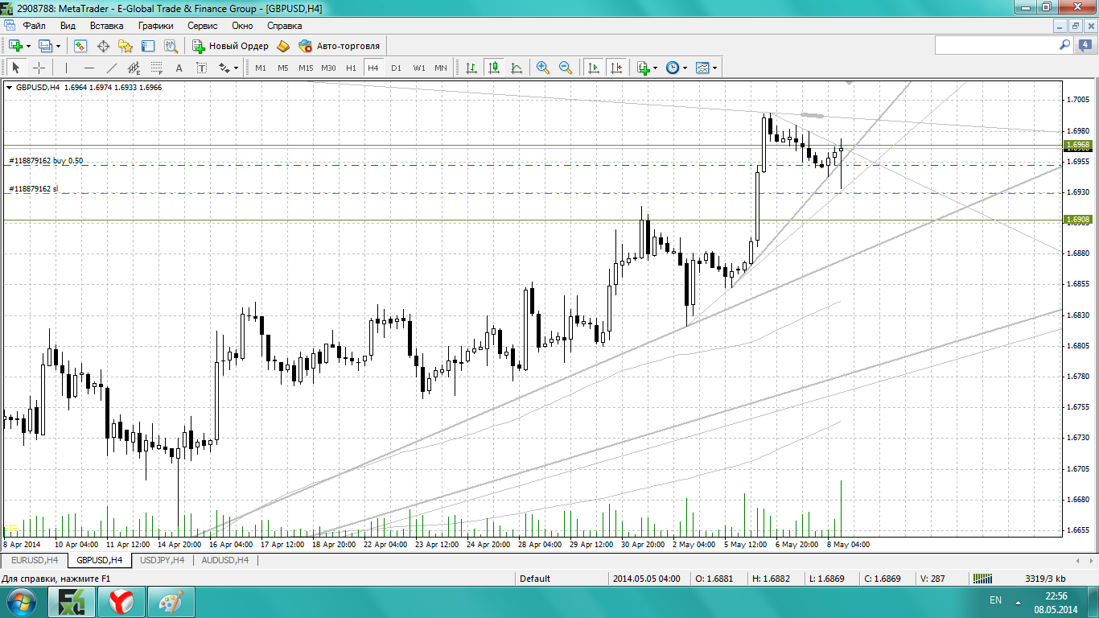Pick the text 'A' drawing tool
Image resolution: width=1099 pixels, height=618 pixels.
pyautogui.click(x=179, y=68)
